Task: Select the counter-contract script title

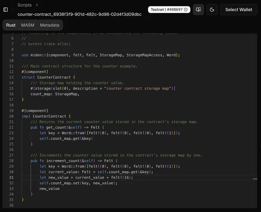Action: [79, 14]
